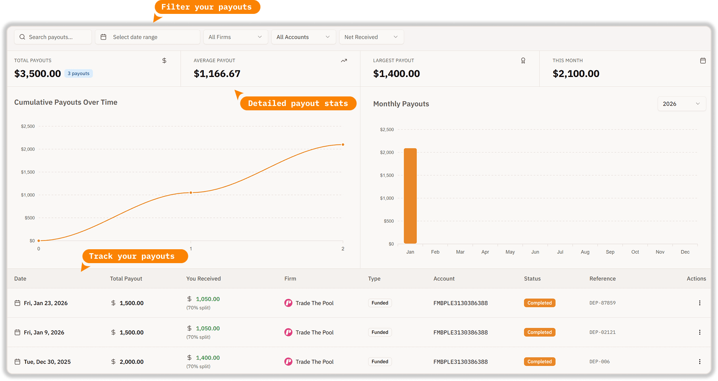Screen dimensions: 718x381
Task: Click the January bar in Monthly Payouts
Action: coord(410,196)
